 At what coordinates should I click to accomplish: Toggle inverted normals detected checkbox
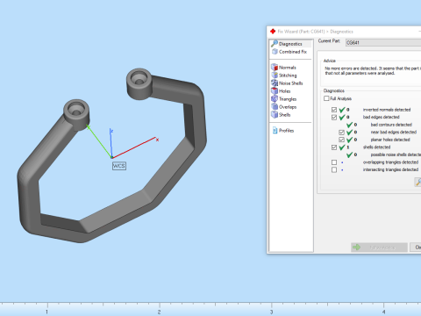coord(334,110)
